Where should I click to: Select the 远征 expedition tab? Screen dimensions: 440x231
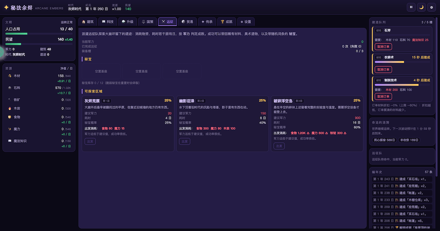pos(168,22)
